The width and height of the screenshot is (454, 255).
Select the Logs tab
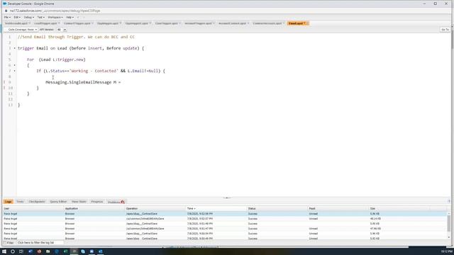click(x=8, y=201)
